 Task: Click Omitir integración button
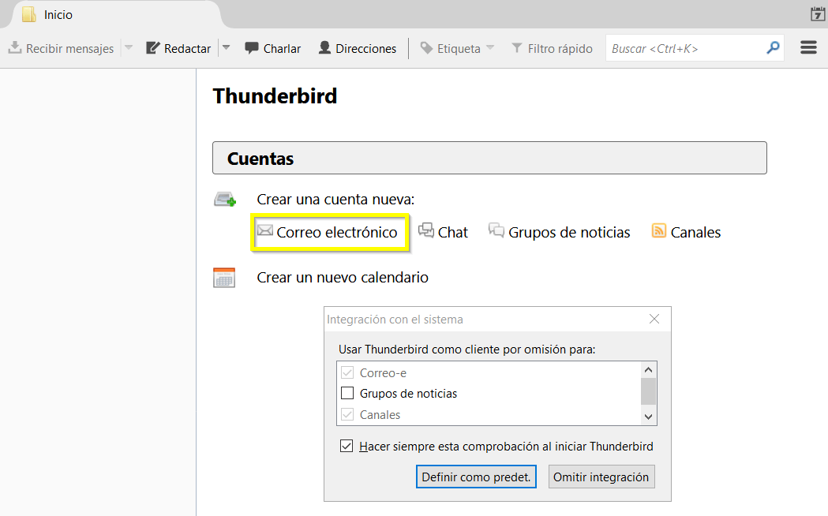pos(601,477)
